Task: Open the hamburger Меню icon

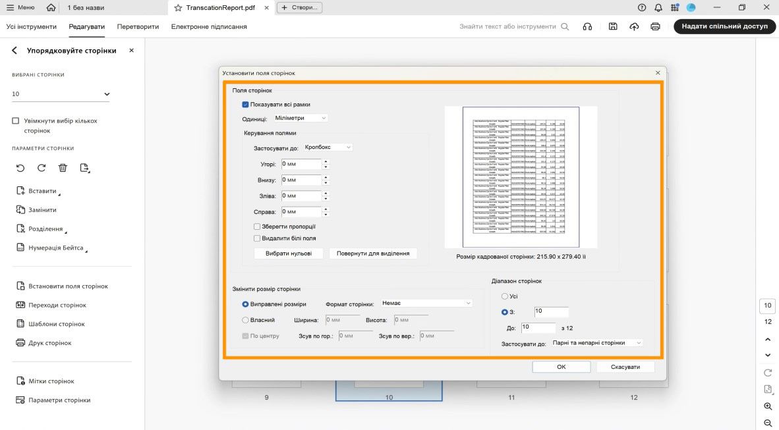Action: point(10,7)
